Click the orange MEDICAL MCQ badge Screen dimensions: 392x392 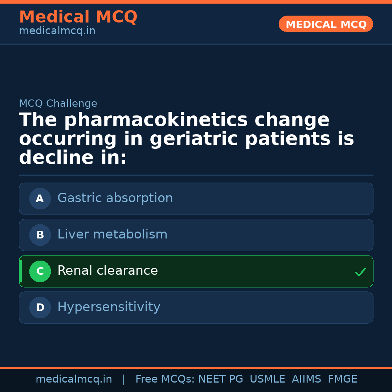click(x=326, y=24)
